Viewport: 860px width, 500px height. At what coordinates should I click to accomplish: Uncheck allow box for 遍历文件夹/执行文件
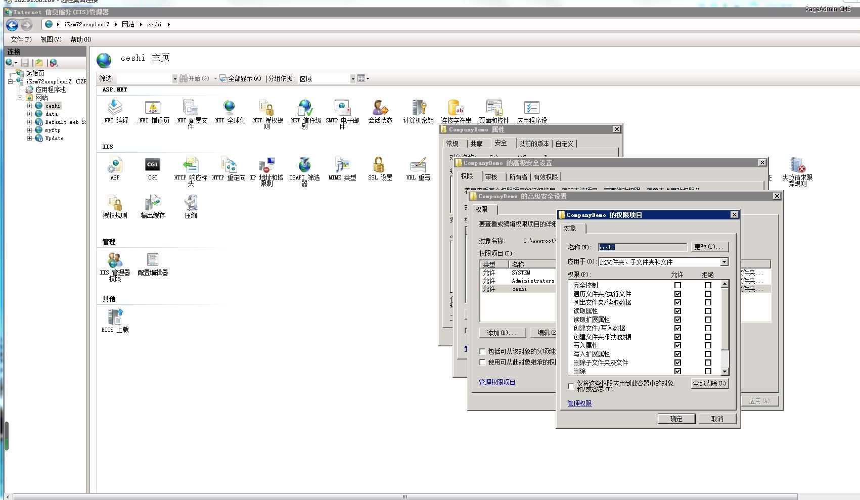pyautogui.click(x=677, y=294)
